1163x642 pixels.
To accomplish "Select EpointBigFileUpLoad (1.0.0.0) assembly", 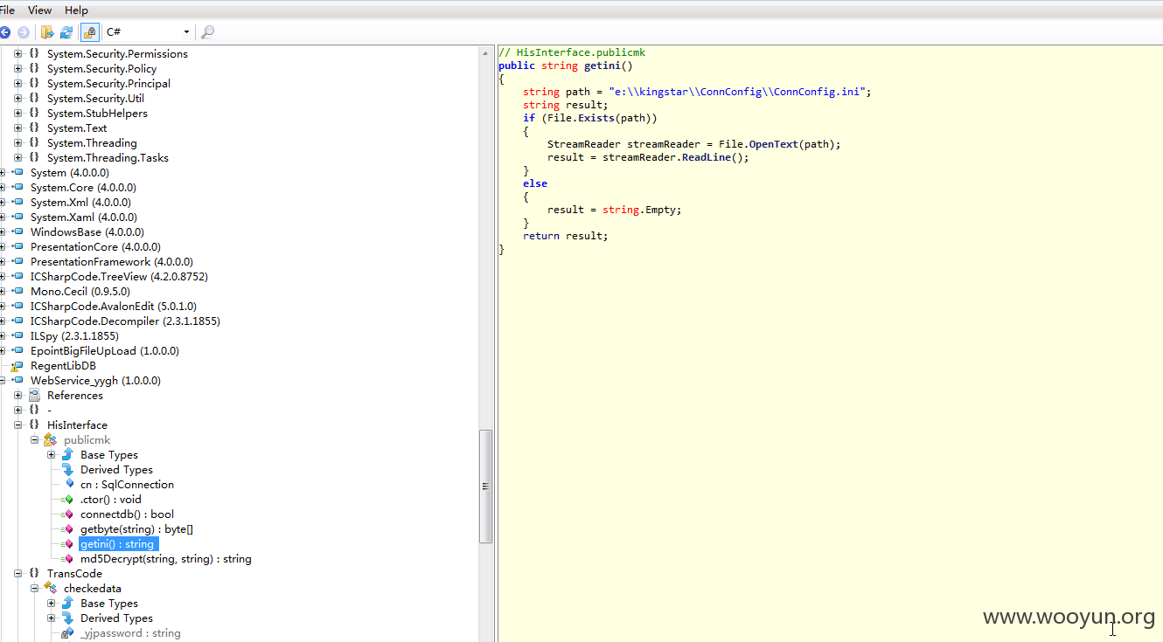I will [x=105, y=350].
